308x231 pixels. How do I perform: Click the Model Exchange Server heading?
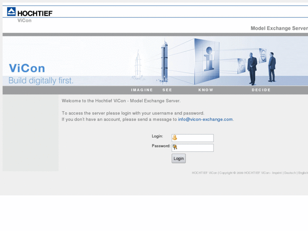(x=279, y=28)
